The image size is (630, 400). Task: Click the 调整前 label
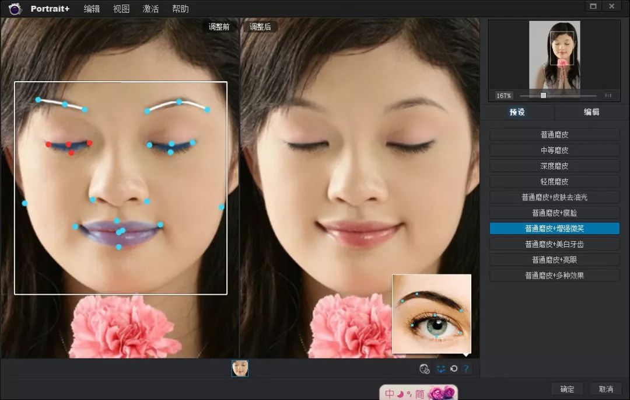(x=219, y=27)
